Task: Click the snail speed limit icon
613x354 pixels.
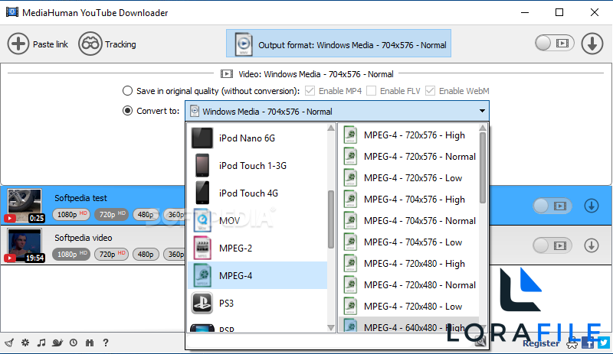Action: click(57, 343)
